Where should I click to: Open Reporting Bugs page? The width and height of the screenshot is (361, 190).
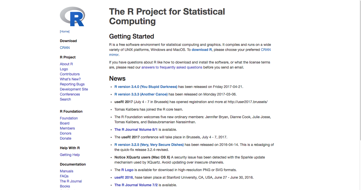click(72, 84)
